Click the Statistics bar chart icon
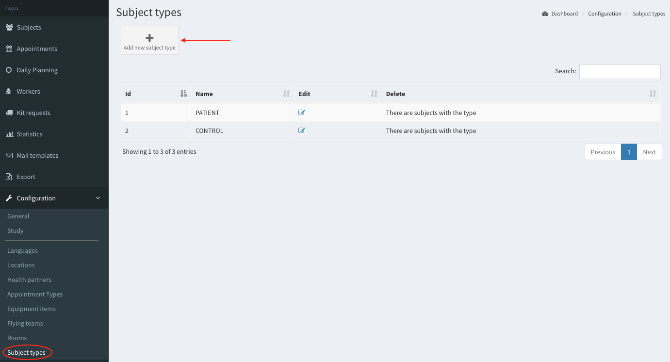The image size is (670, 362). (9, 134)
